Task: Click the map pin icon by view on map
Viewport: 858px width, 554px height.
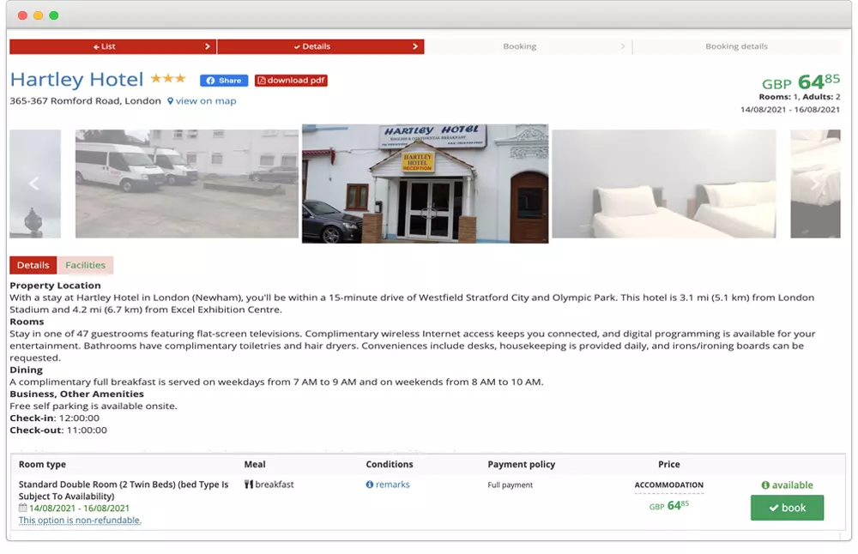Action: point(171,101)
